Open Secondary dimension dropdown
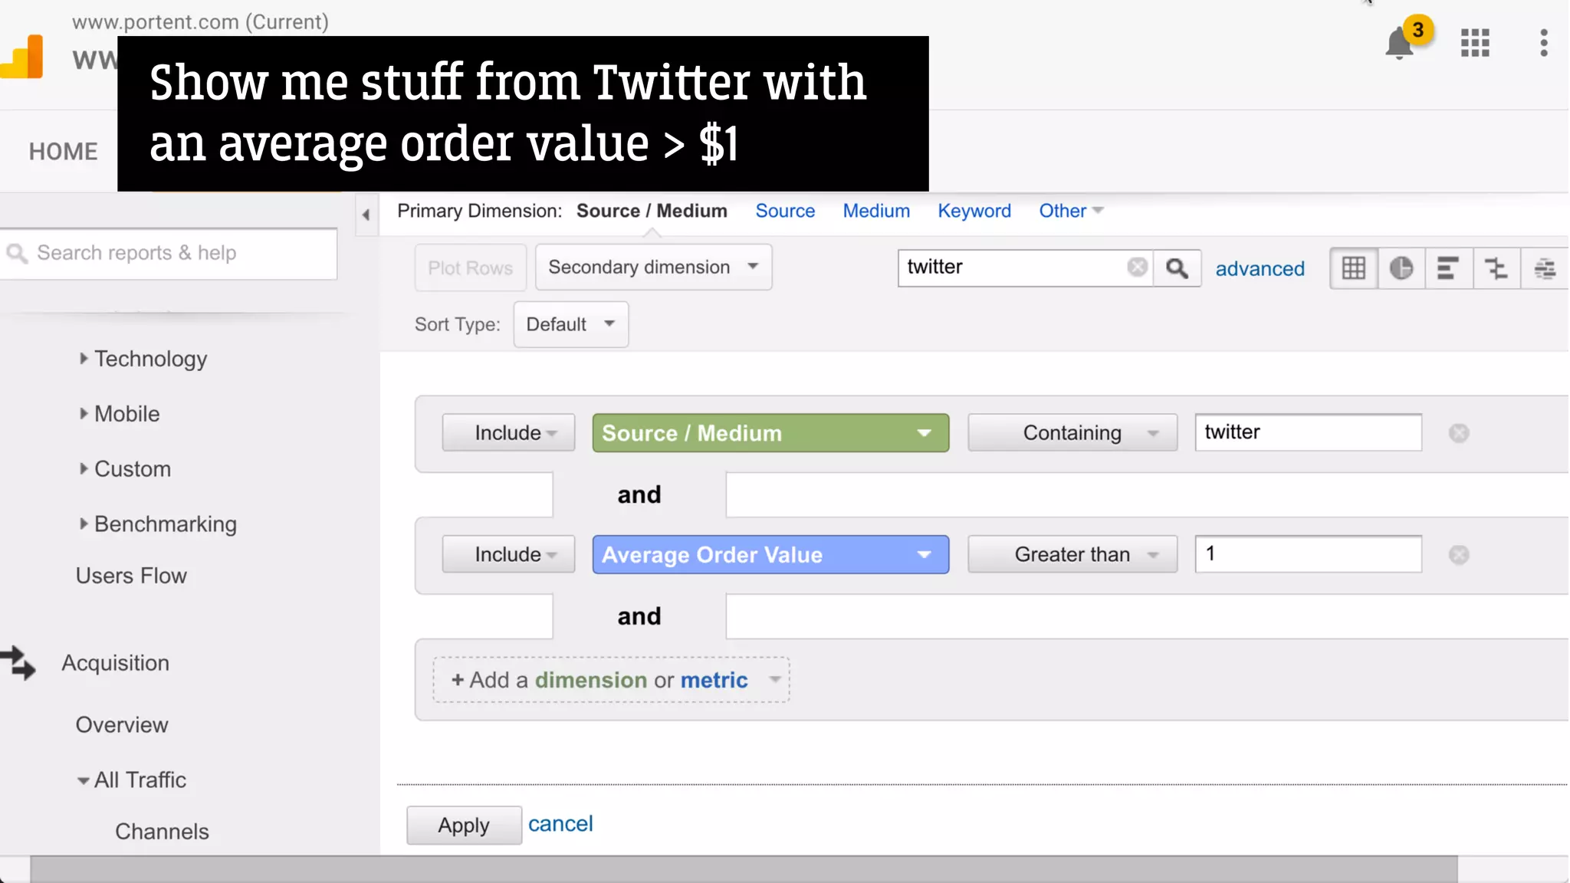Screen dimensions: 1570x883 click(x=653, y=267)
